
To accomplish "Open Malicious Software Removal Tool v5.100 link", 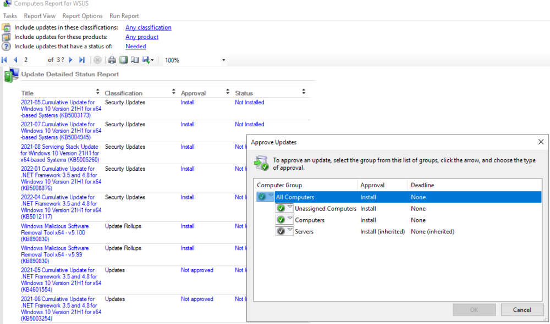I will [54, 233].
